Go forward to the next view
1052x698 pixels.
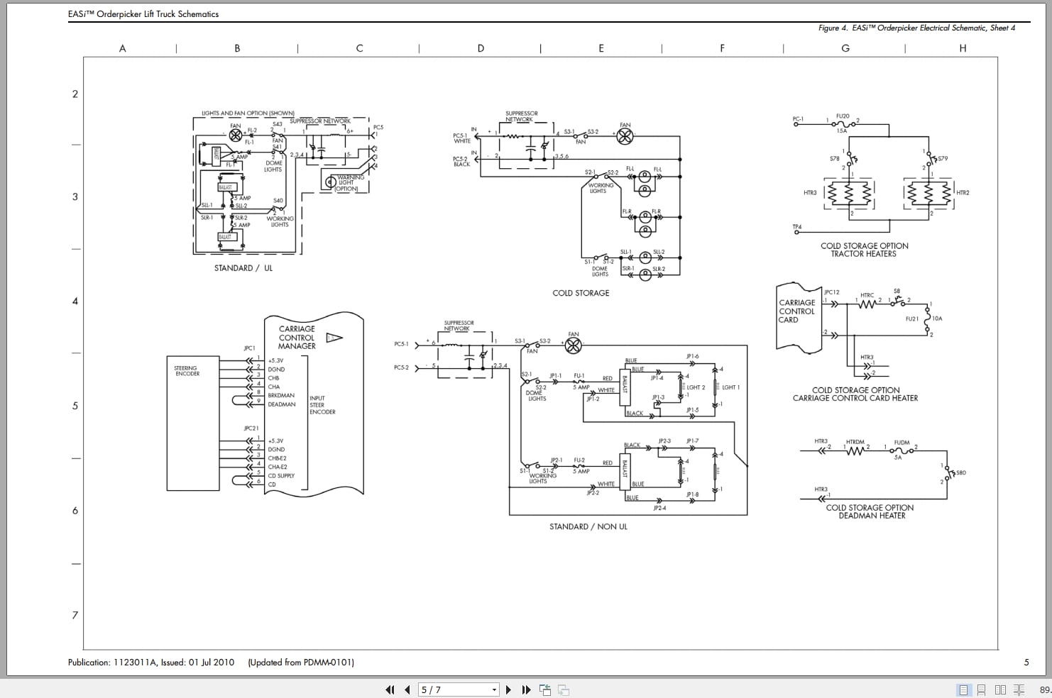pyautogui.click(x=563, y=689)
